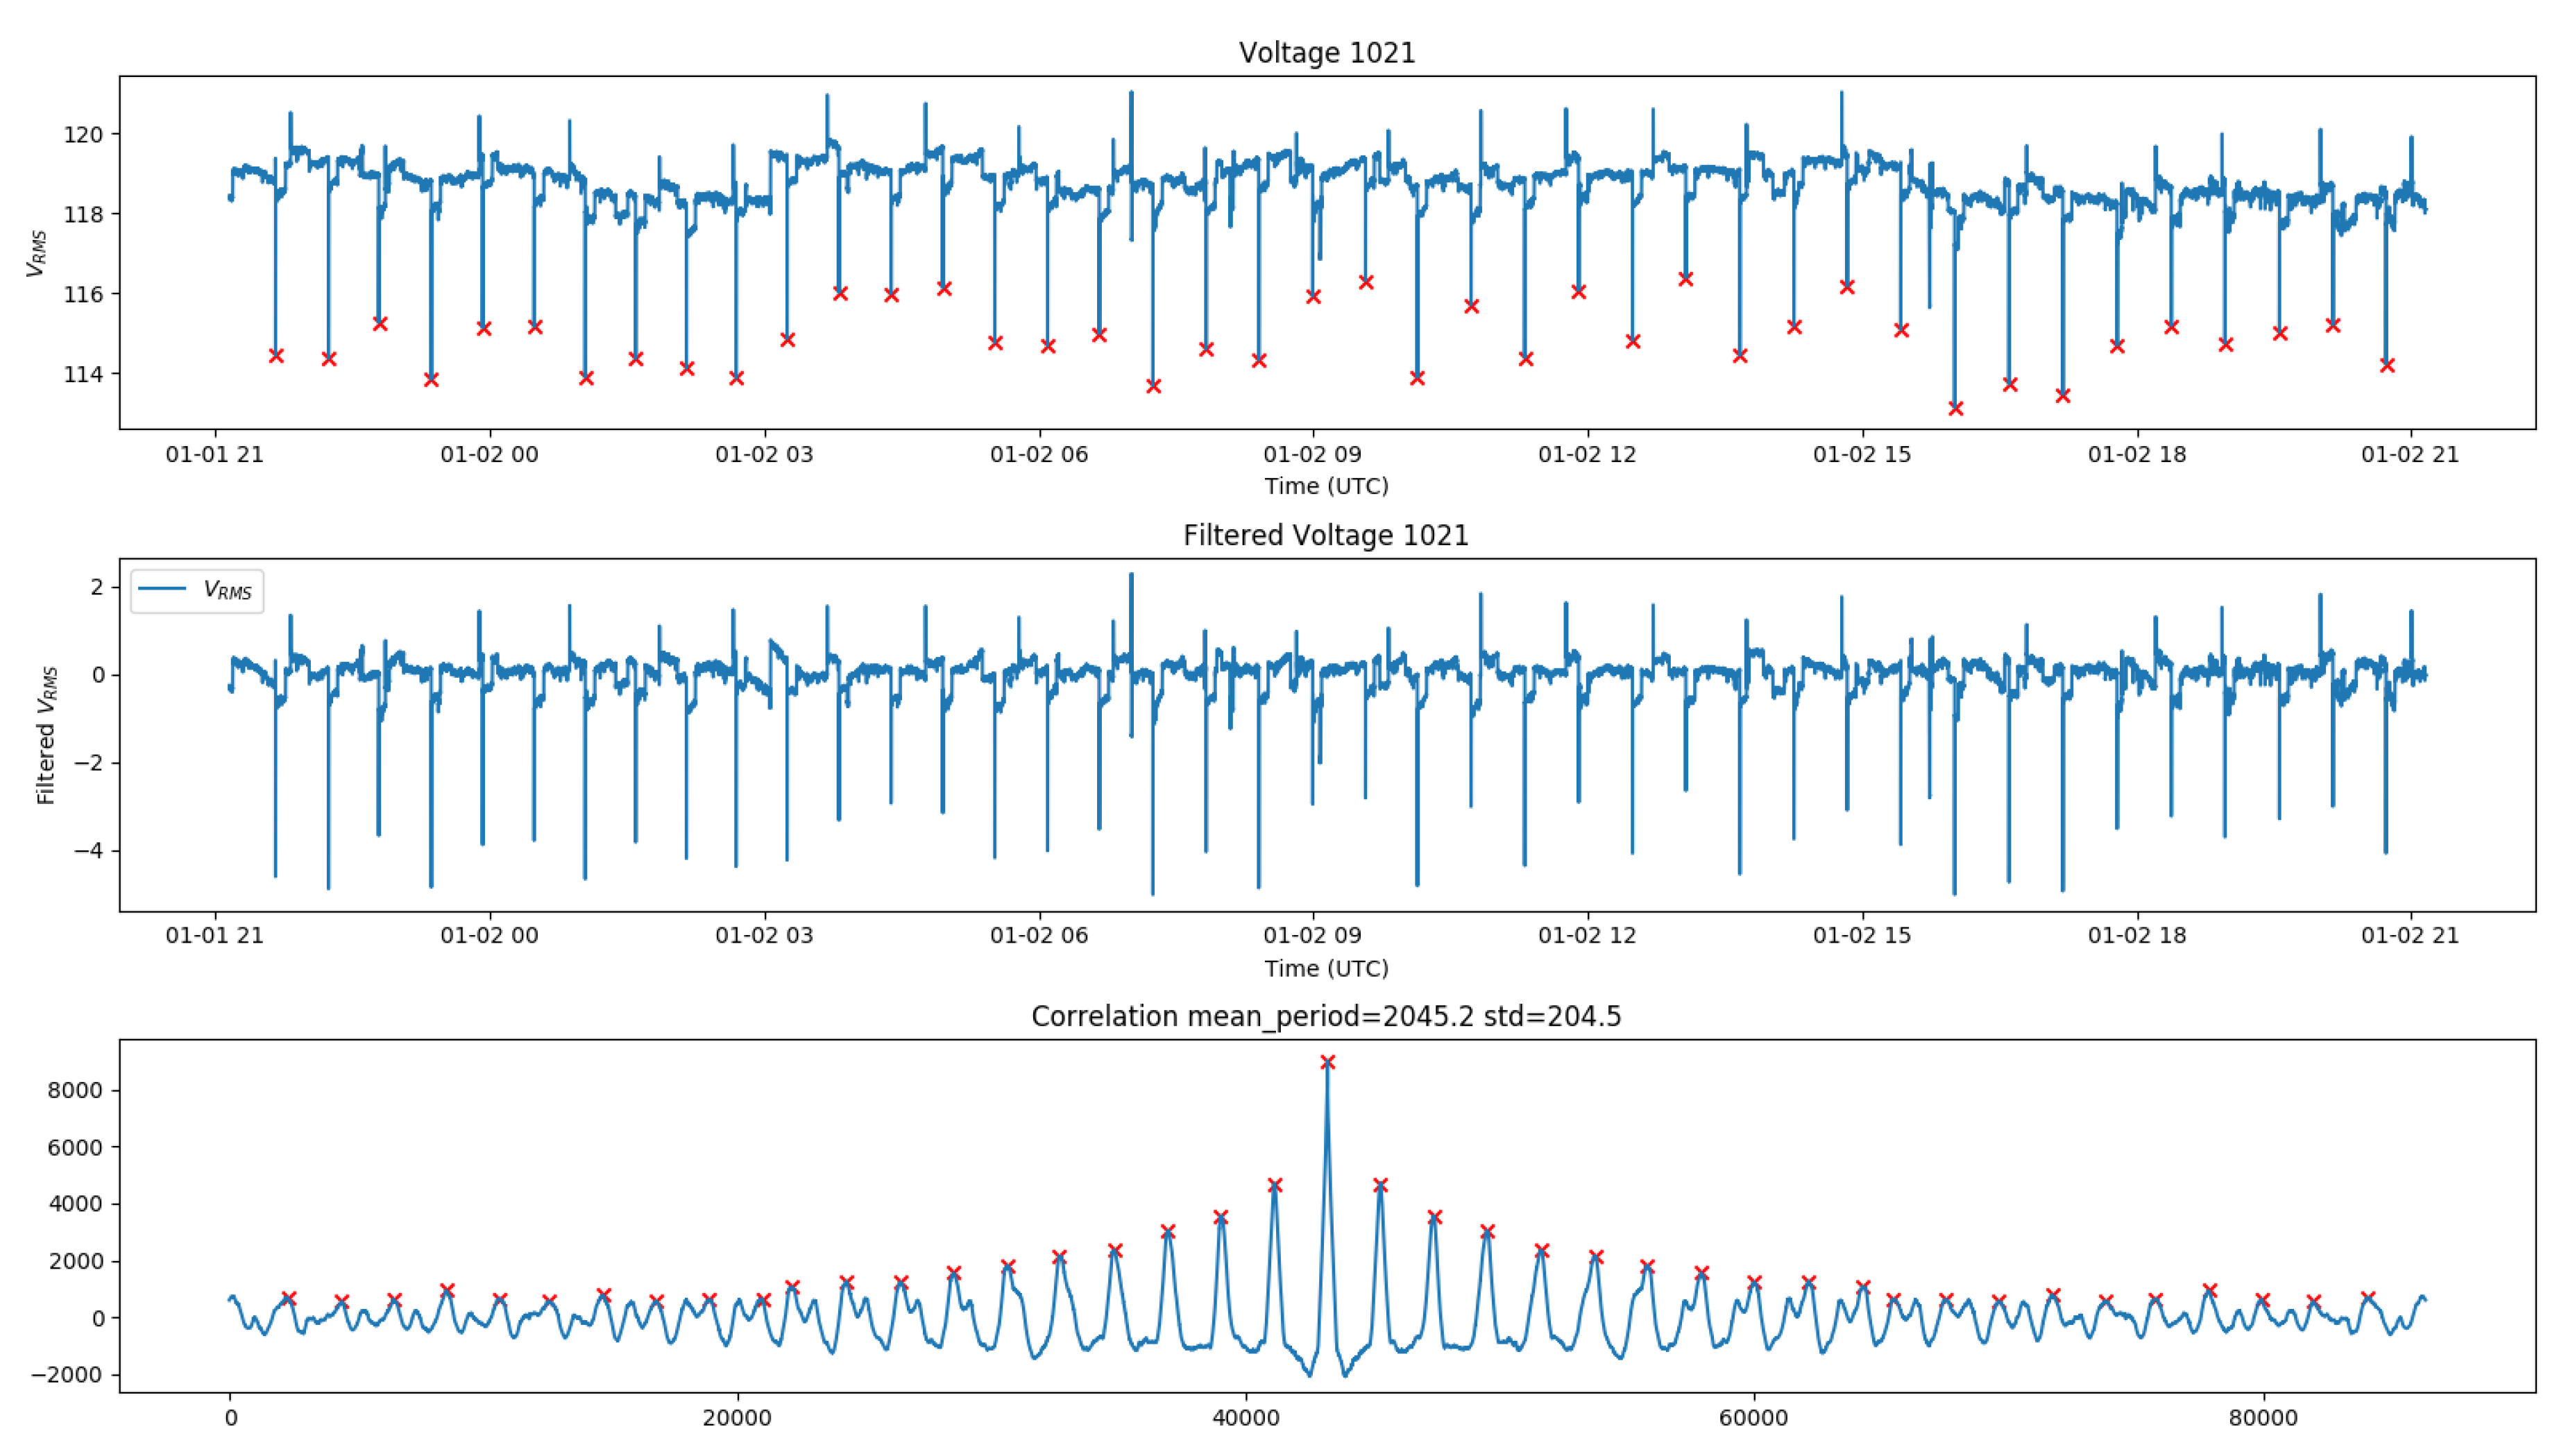Click the 40000 x-axis tick label

[1245, 1418]
